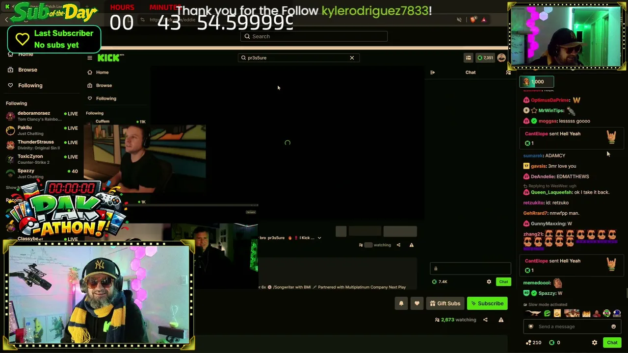628x353 pixels.
Task: Click GehRrard7 username in chat
Action: tap(535, 213)
